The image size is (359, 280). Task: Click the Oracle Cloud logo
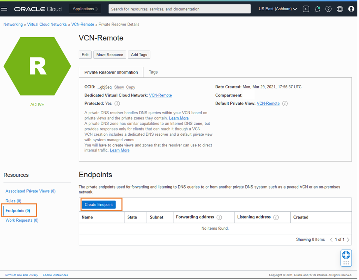click(x=38, y=9)
